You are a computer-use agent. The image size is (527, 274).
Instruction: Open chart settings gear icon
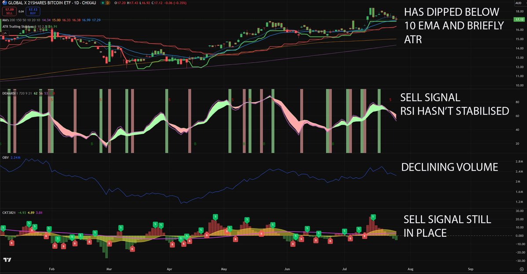click(521, 269)
